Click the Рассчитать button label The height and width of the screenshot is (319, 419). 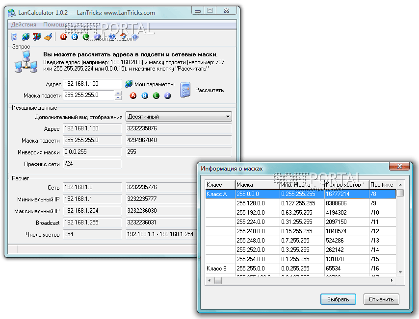[x=209, y=90]
